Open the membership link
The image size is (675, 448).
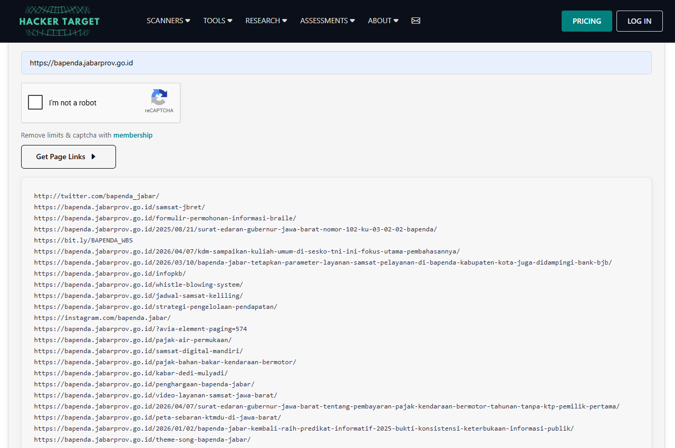click(x=133, y=135)
